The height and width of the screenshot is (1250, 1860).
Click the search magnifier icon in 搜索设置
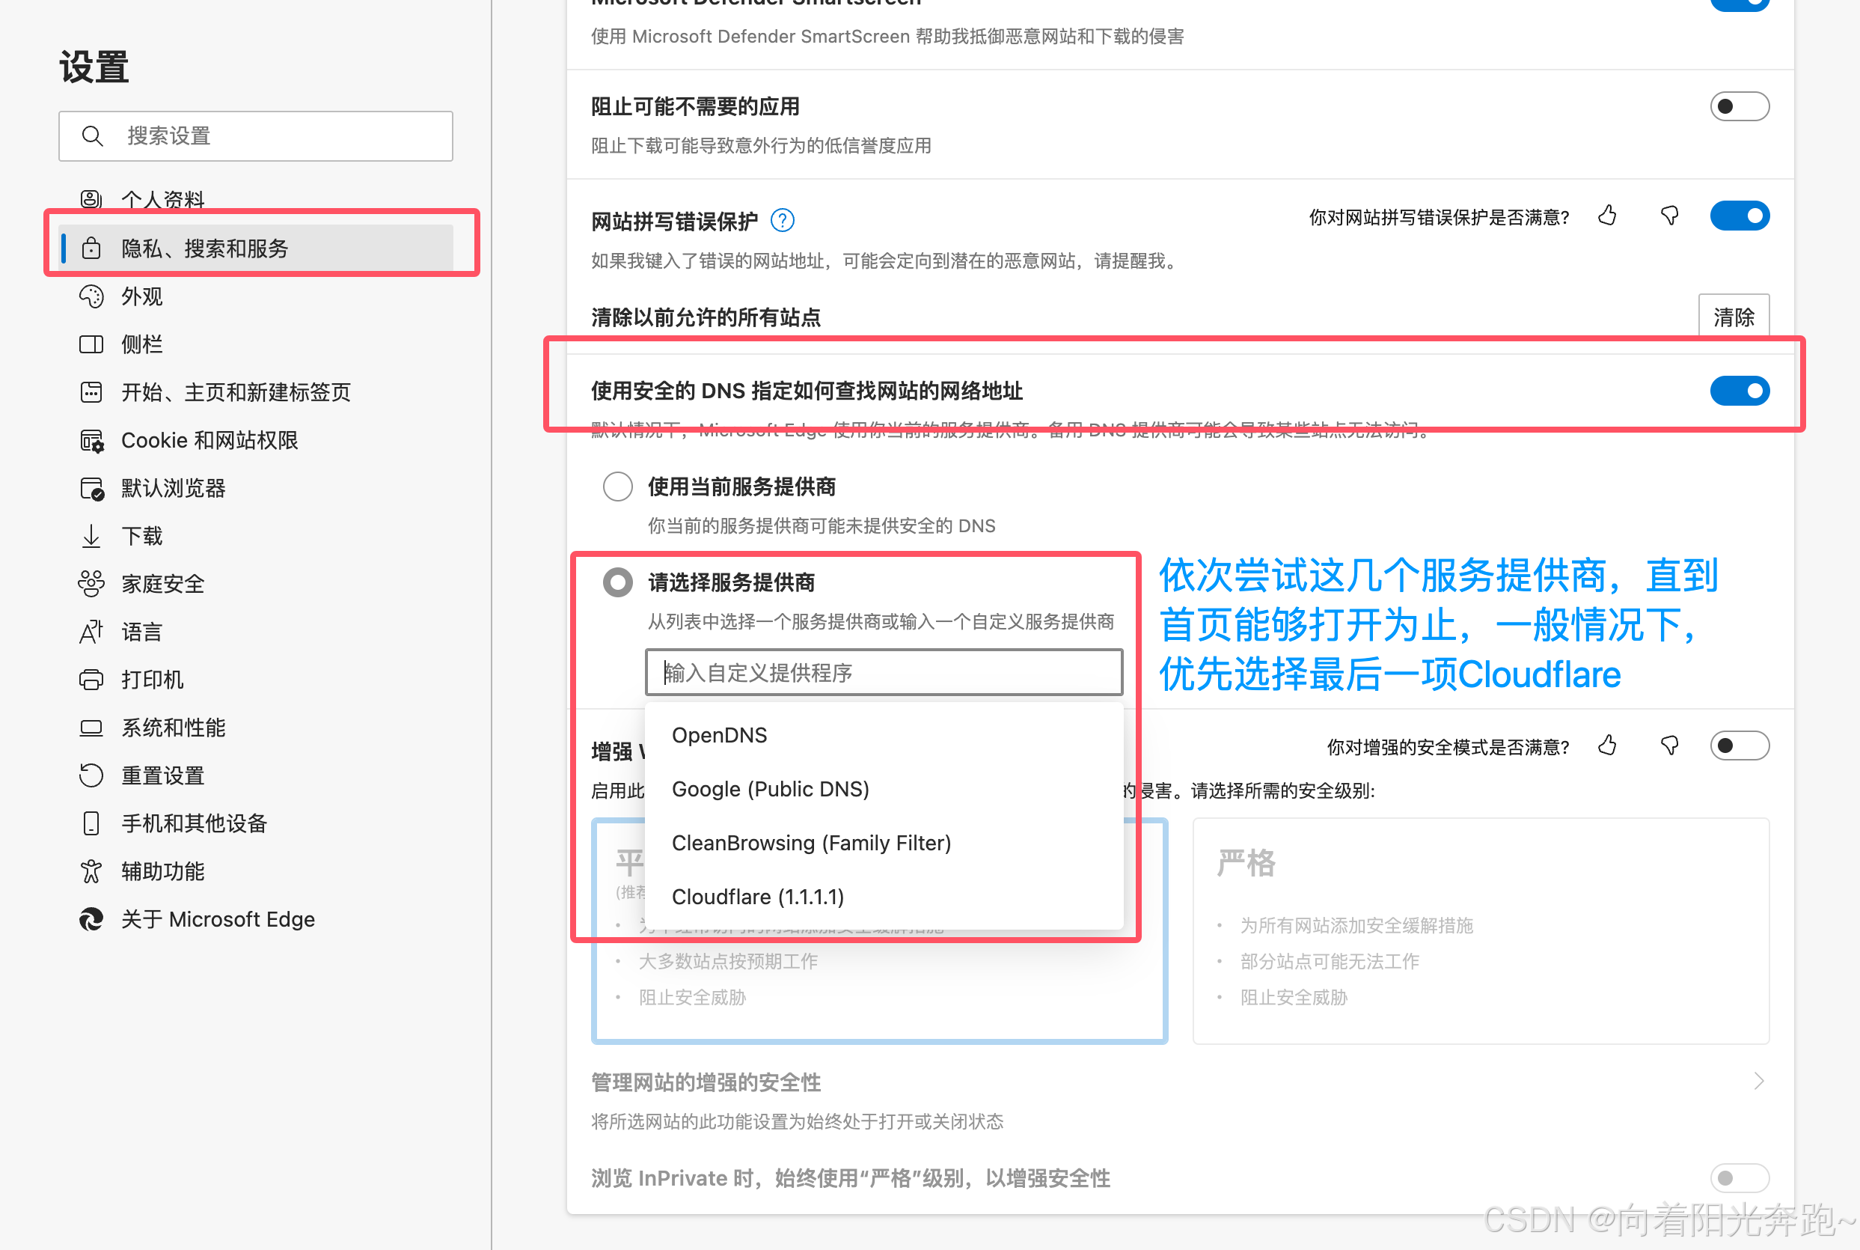93,136
